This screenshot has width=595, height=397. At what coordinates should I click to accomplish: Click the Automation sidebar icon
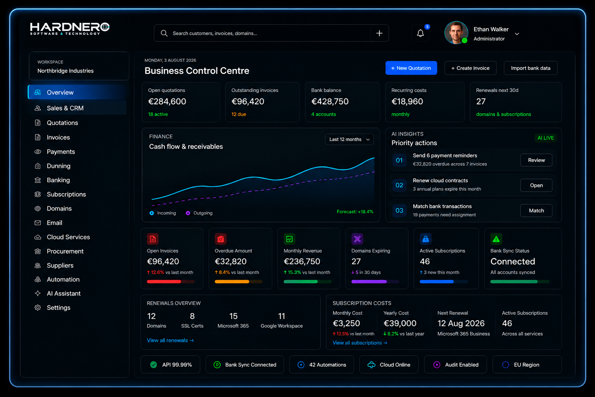(x=38, y=280)
